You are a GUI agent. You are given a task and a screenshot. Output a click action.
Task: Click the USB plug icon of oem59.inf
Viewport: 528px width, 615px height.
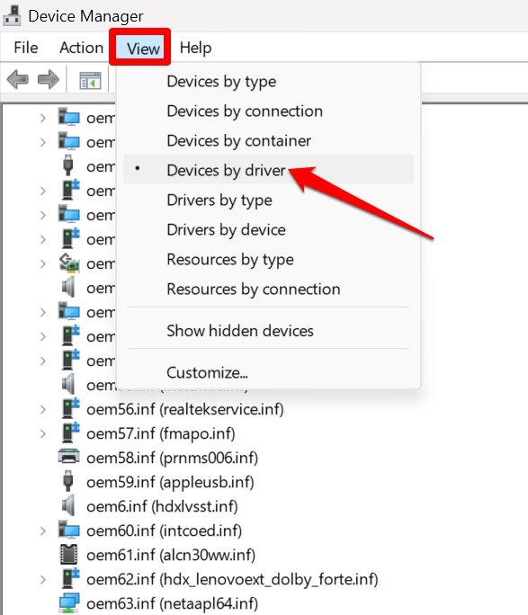(x=68, y=482)
